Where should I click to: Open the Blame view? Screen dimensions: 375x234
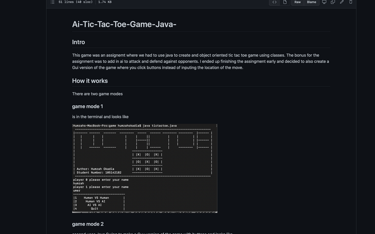tap(311, 2)
